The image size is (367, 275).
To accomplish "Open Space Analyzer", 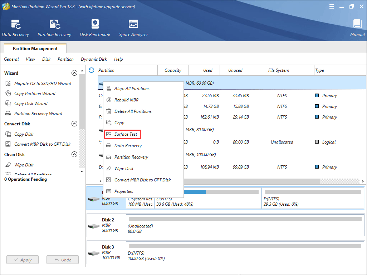I will (133, 28).
